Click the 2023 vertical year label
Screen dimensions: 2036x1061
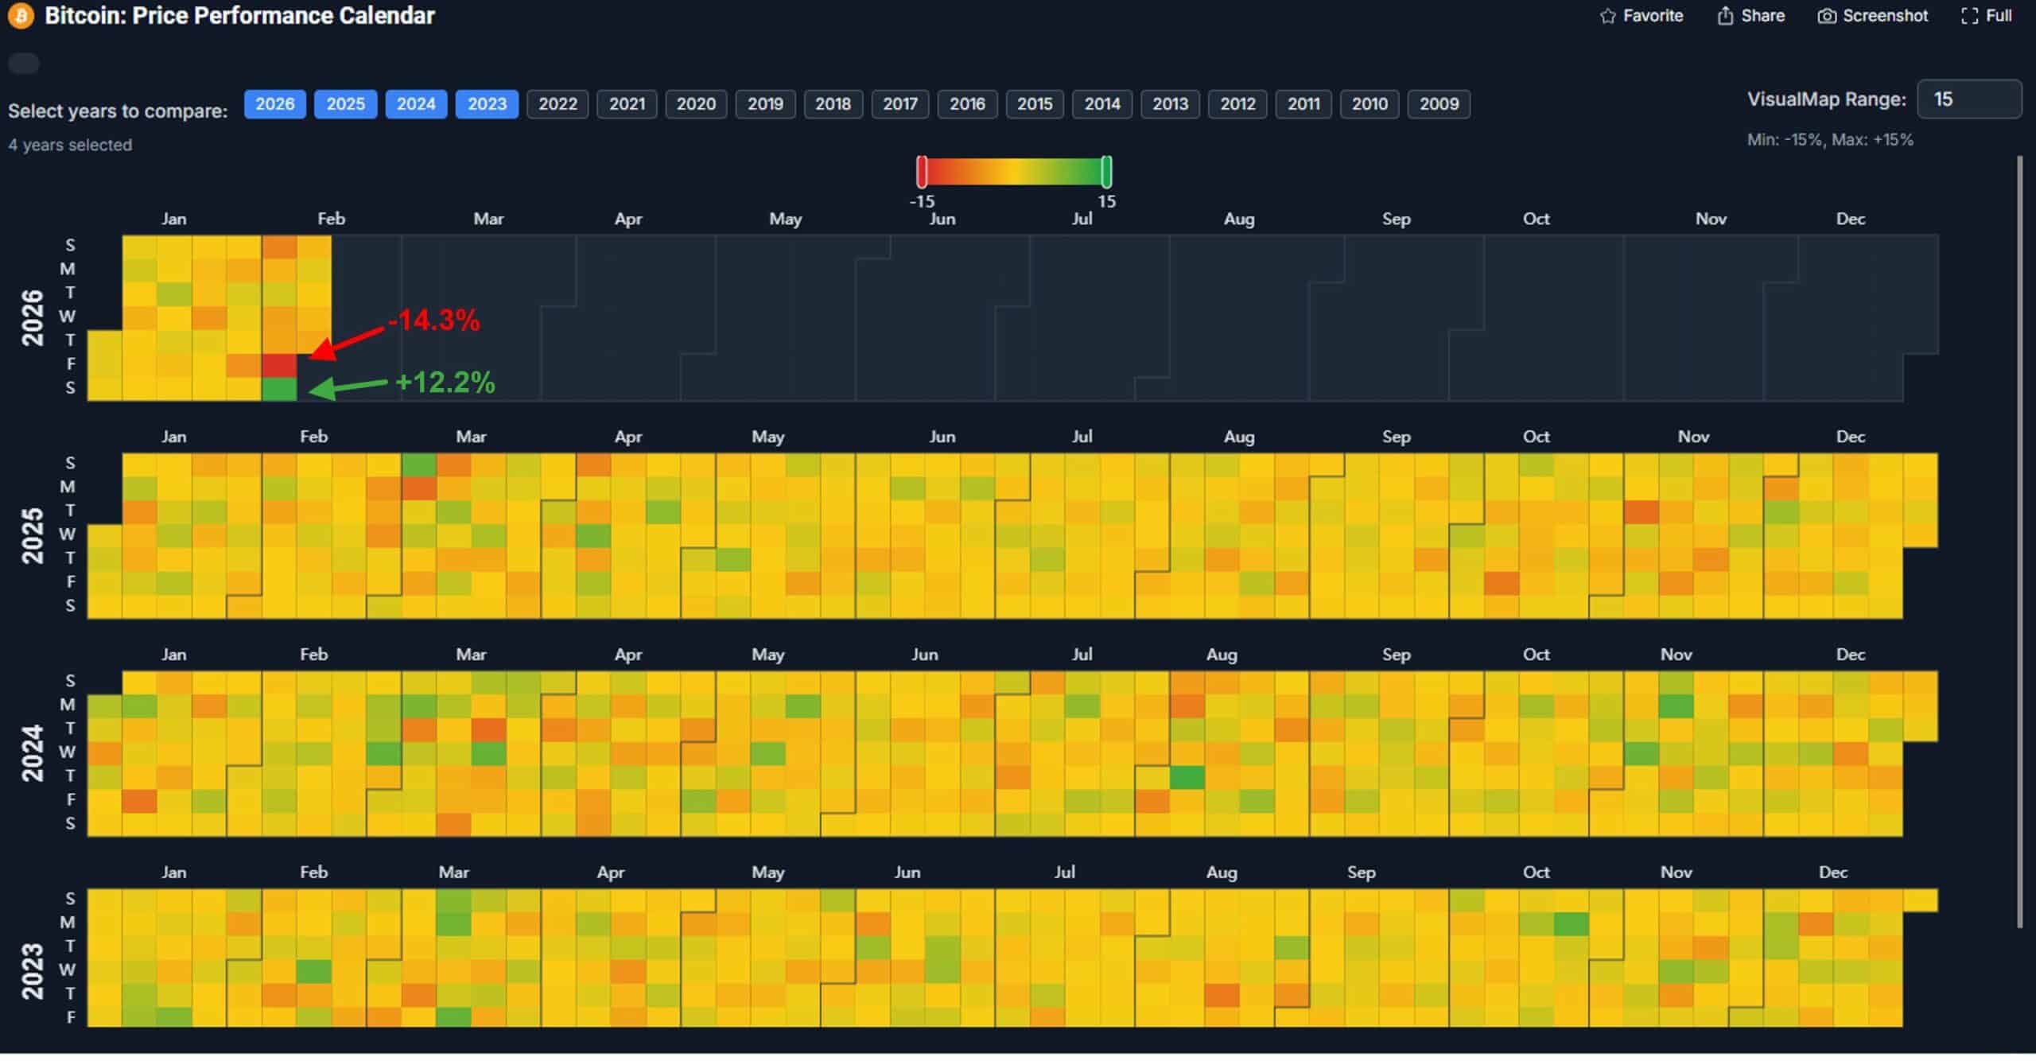32,972
